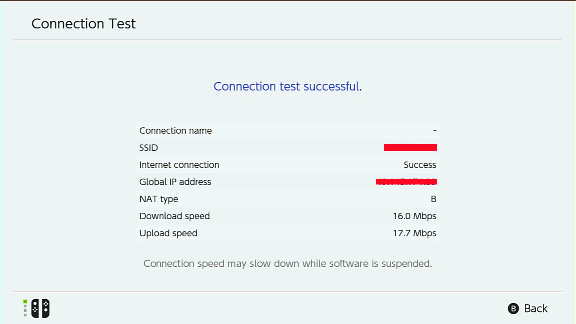Click the green player indicator light
This screenshot has height=324, width=576.
pyautogui.click(x=25, y=302)
